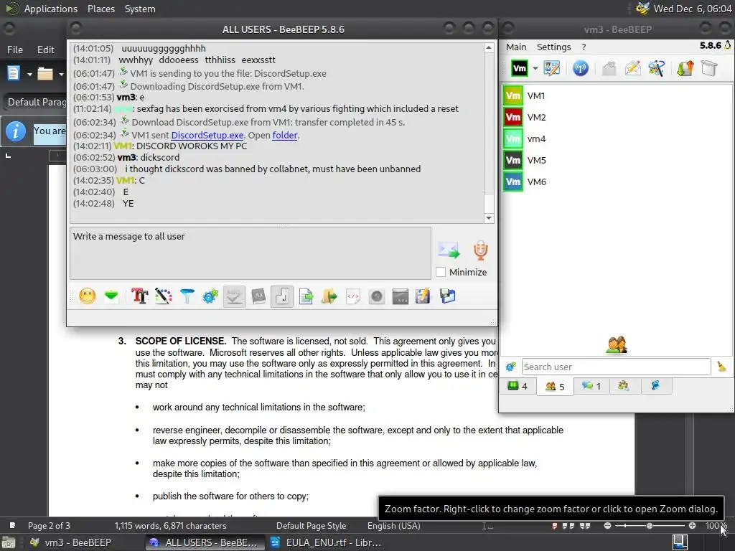Toggle the Enter-key-sends-message button
The height and width of the screenshot is (551, 735).
[x=282, y=296]
